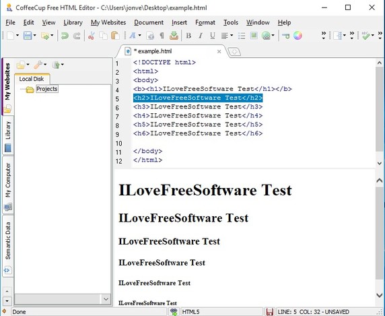Open the Window menu
The image size is (385, 316).
pos(258,23)
